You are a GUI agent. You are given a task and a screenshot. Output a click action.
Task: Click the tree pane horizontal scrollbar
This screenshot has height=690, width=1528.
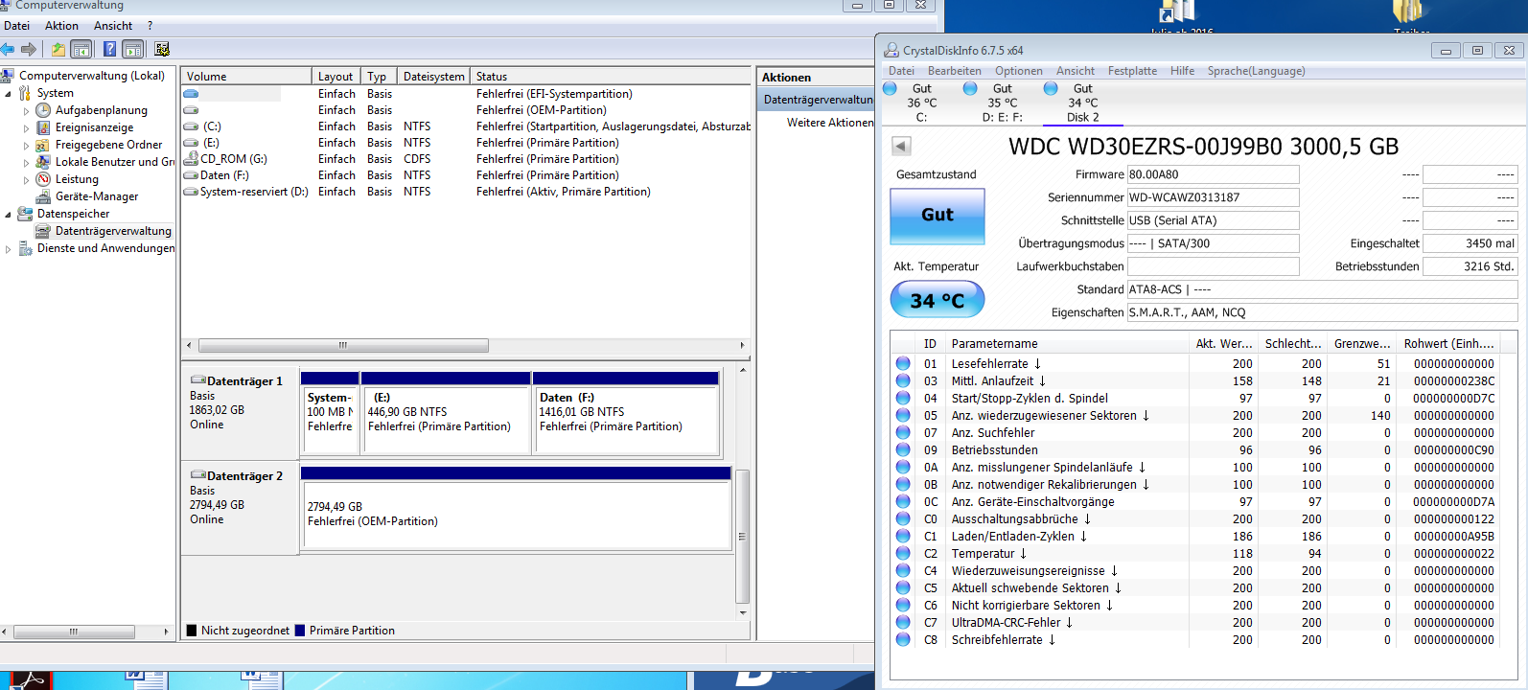pos(74,632)
